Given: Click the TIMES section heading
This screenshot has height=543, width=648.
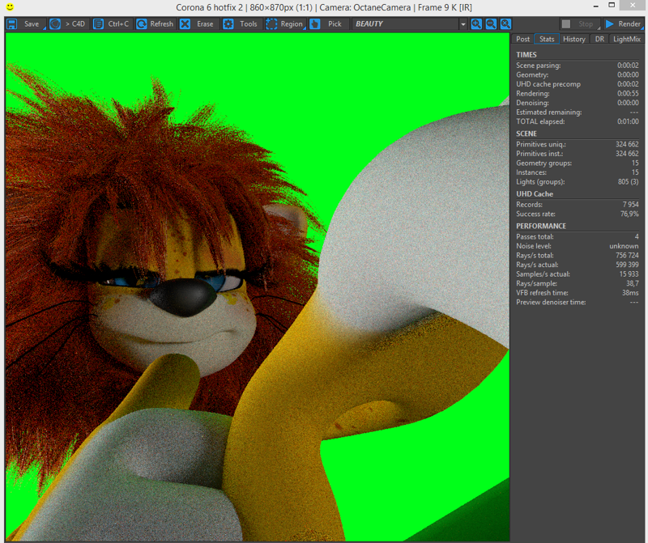Looking at the screenshot, I should [526, 54].
